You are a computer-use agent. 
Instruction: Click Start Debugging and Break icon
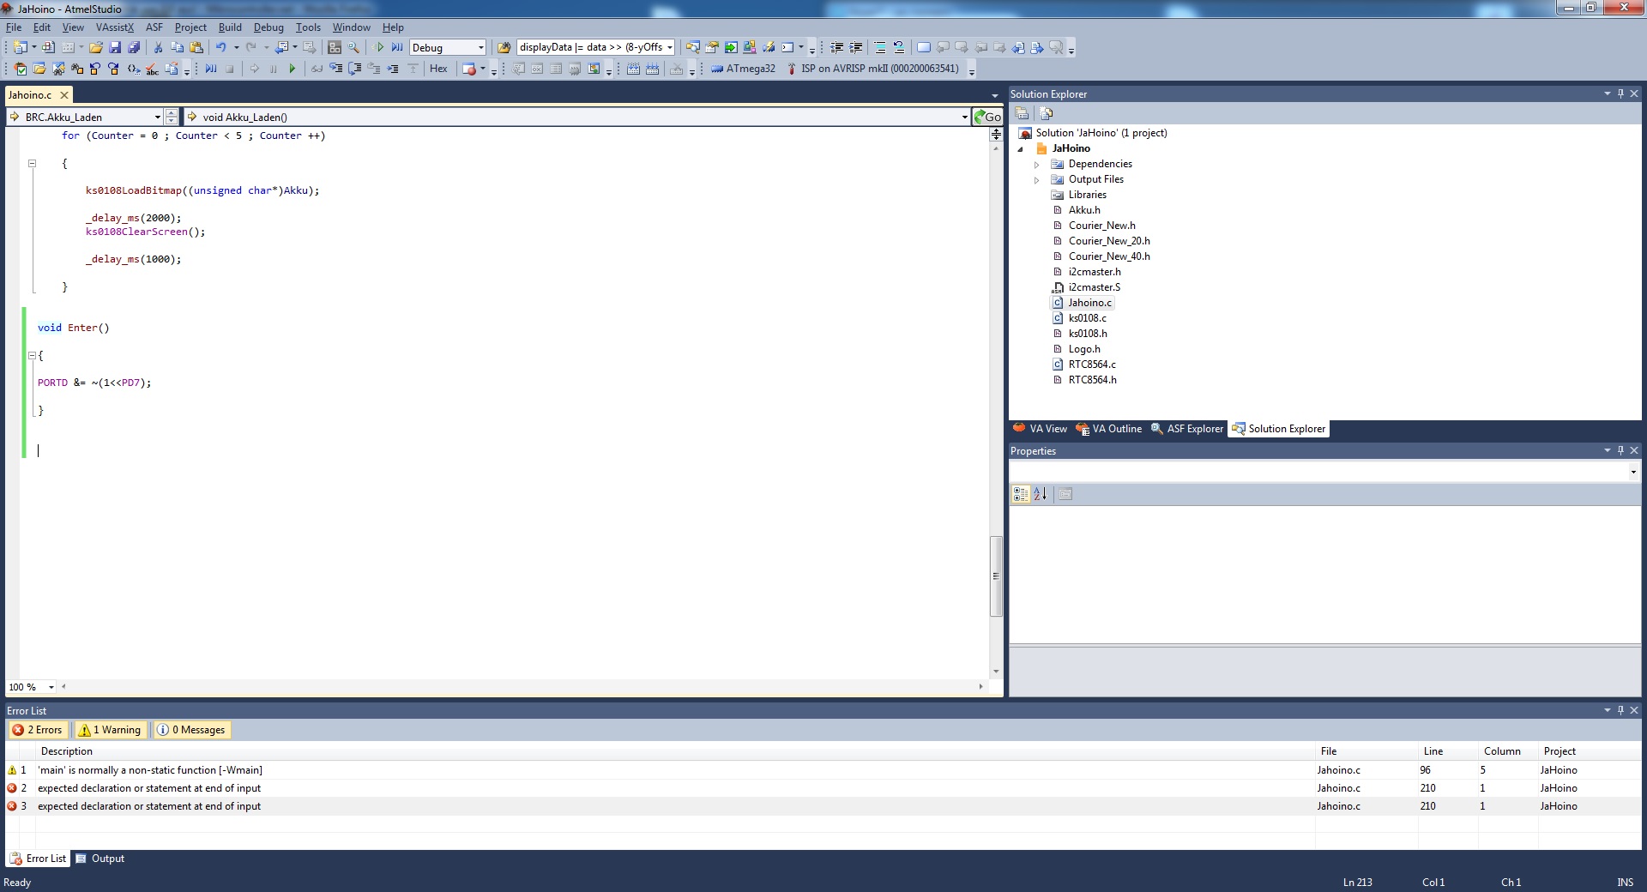pos(397,48)
